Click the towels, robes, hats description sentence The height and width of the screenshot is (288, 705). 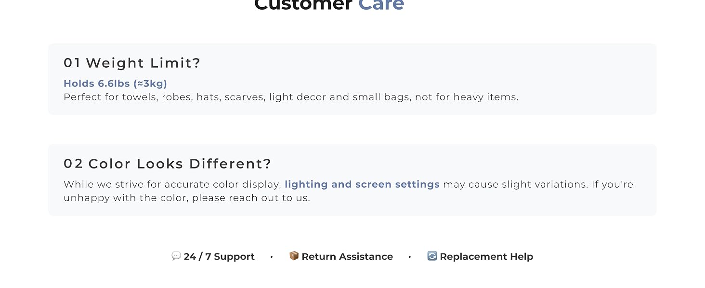(x=291, y=97)
